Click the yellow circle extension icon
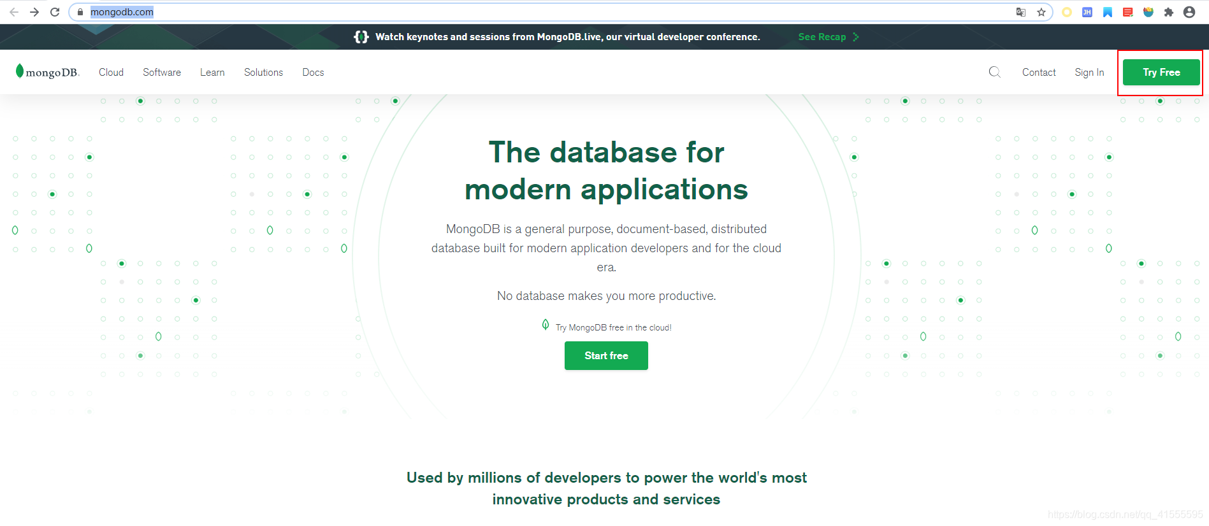1209x526 pixels. pyautogui.click(x=1067, y=12)
